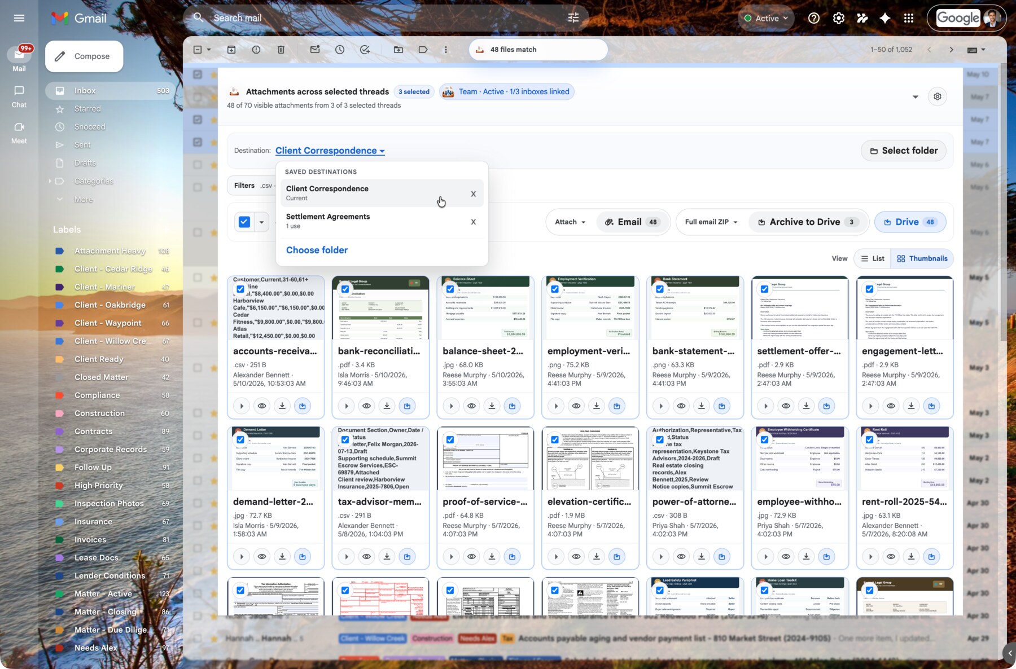Click the Archive toolbar icon
The image size is (1016, 669).
pos(231,50)
